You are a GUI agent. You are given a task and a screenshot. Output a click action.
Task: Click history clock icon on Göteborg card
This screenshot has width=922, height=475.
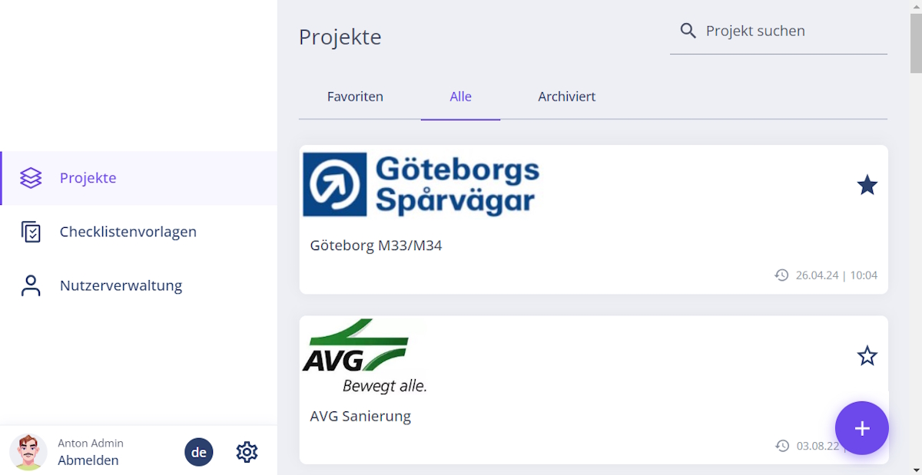click(x=781, y=275)
